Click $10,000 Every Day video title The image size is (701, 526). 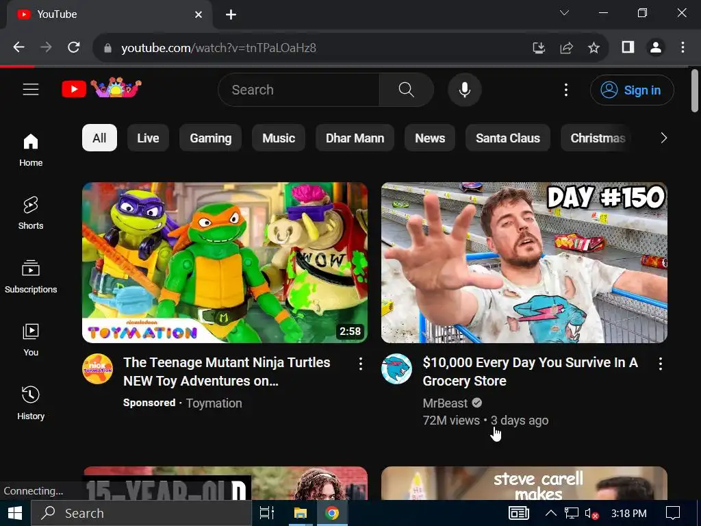pos(531,371)
